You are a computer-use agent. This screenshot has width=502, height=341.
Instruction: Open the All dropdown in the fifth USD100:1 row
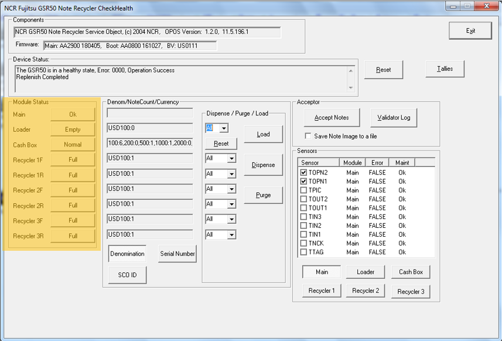[x=231, y=219]
